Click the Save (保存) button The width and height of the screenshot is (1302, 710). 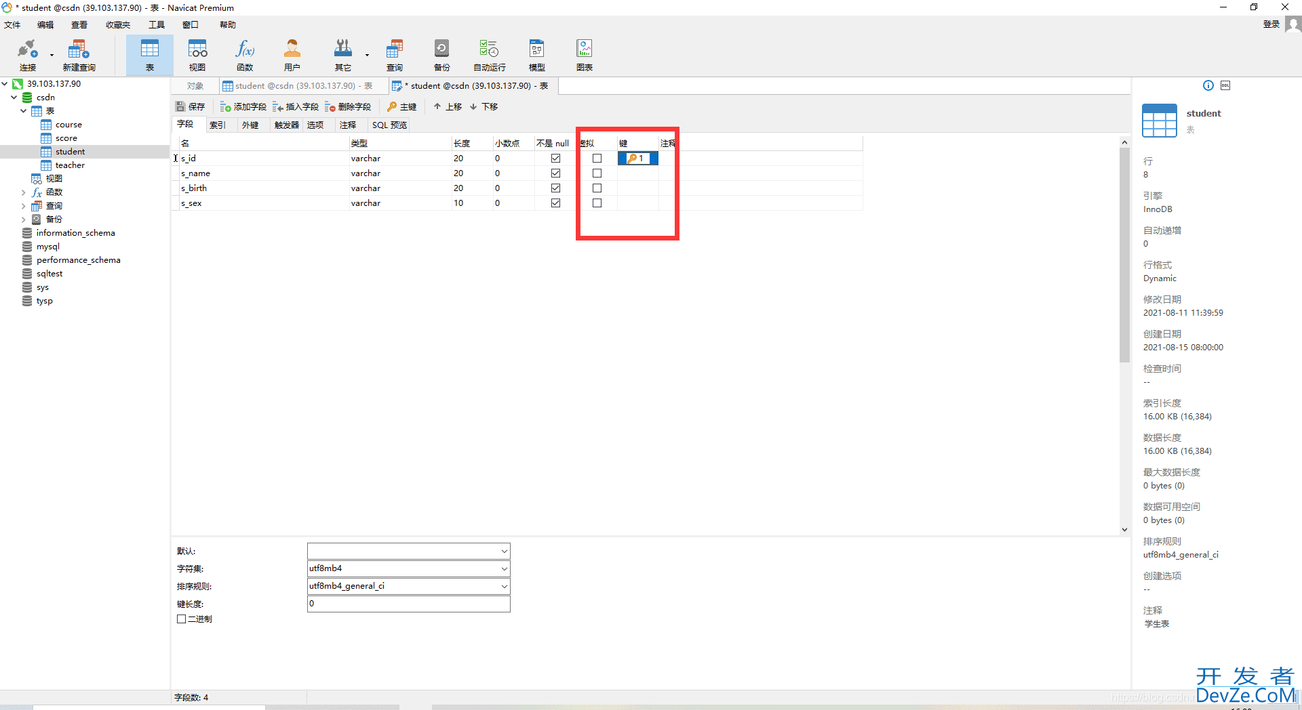coord(191,107)
